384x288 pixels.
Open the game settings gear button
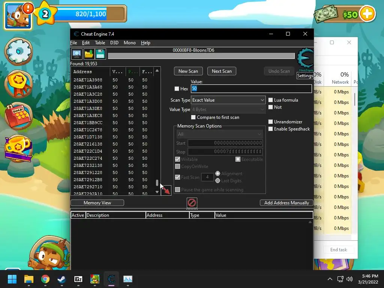[19, 51]
